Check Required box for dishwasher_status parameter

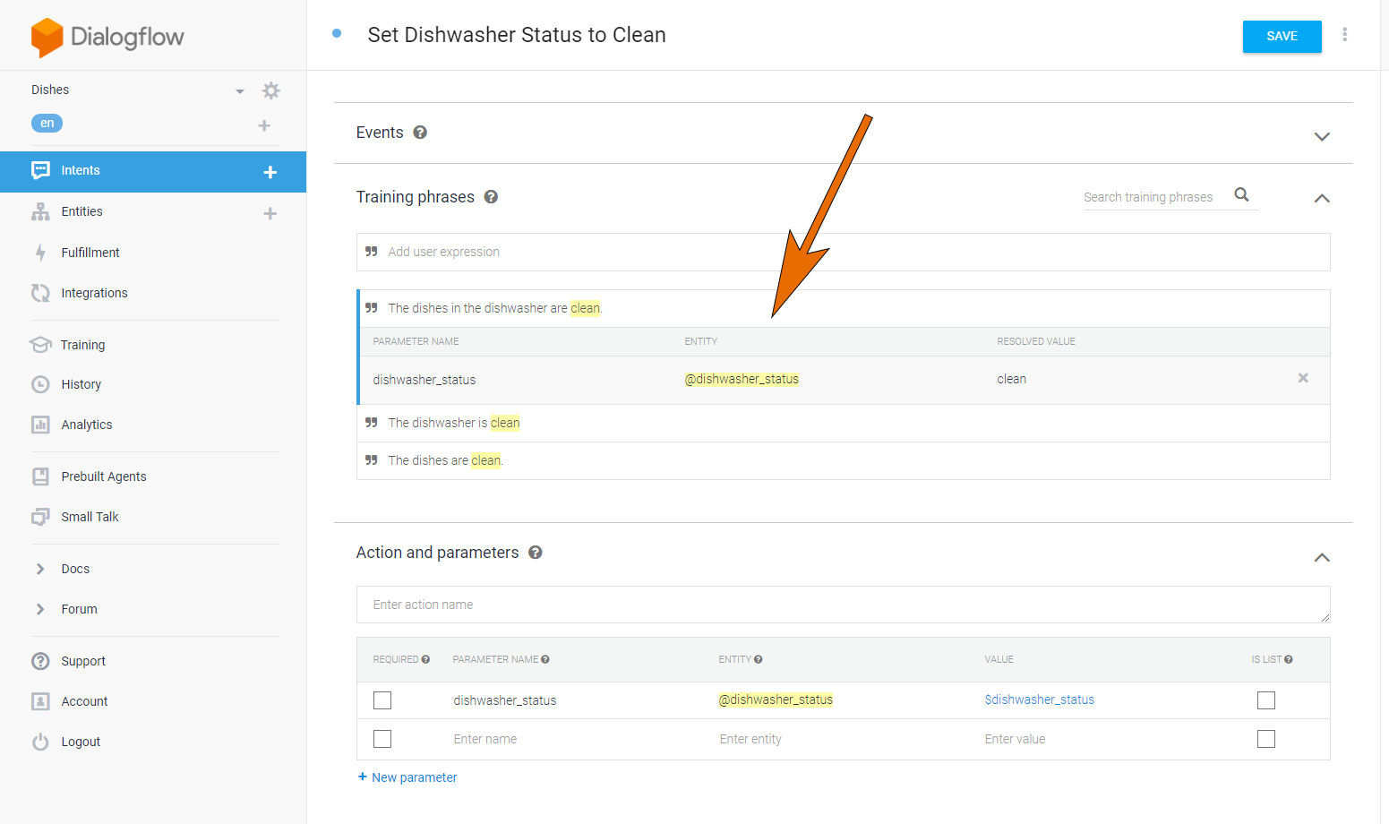[x=382, y=700]
